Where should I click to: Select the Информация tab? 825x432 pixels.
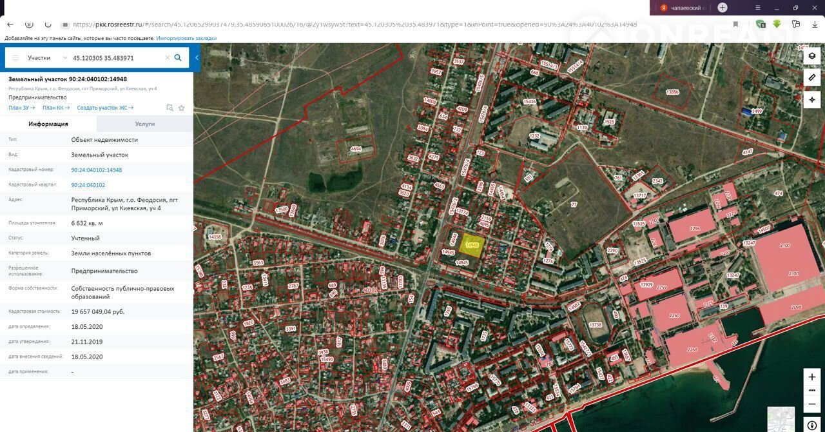[x=48, y=124]
